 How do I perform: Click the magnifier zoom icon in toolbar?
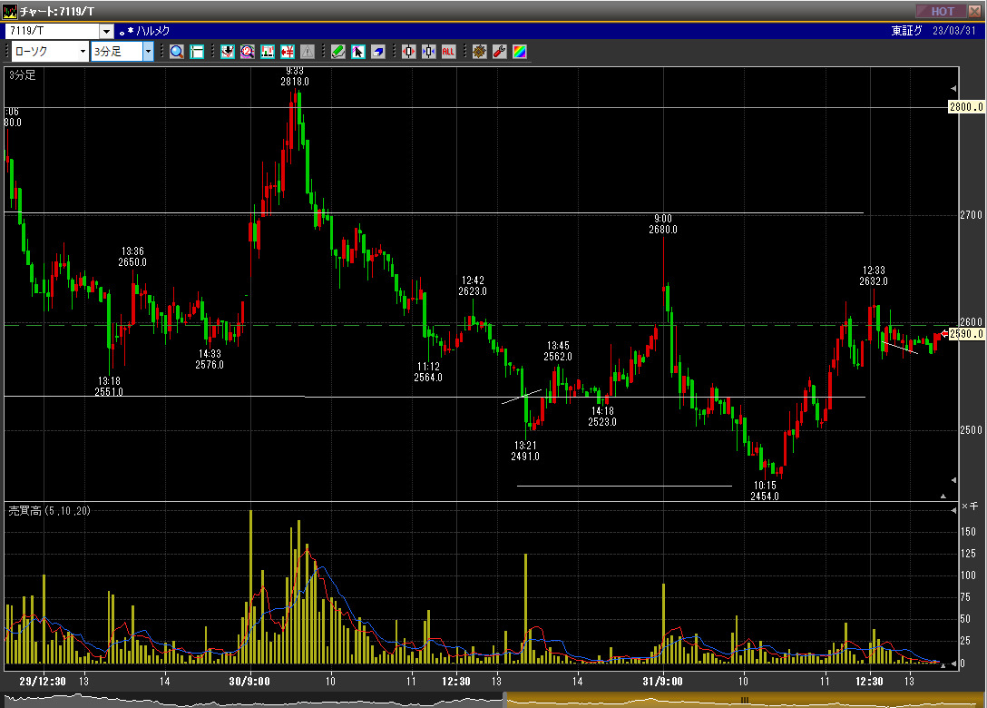(x=176, y=52)
